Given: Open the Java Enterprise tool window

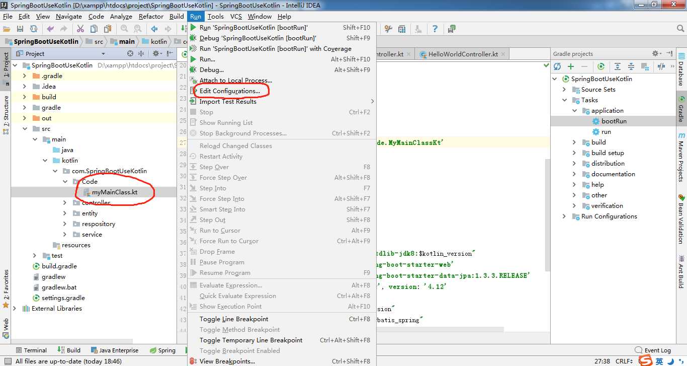Looking at the screenshot, I should (x=114, y=350).
